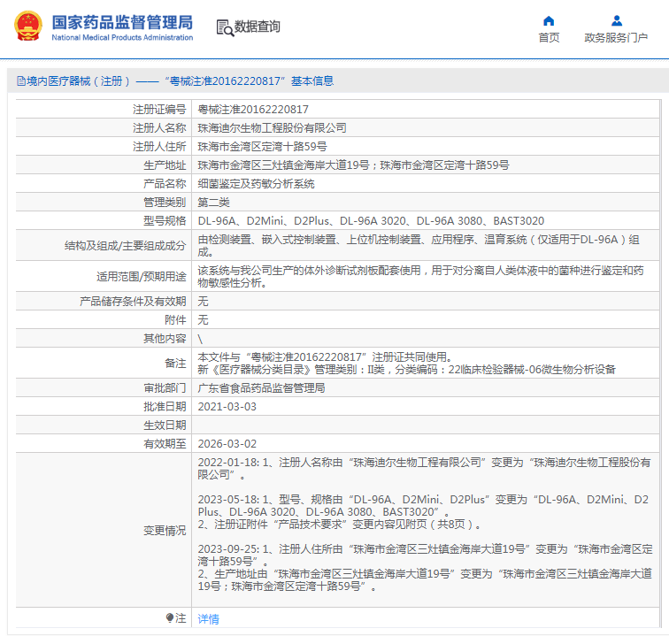Open the 详情 link
Screen dimensions: 669x636
(x=208, y=618)
